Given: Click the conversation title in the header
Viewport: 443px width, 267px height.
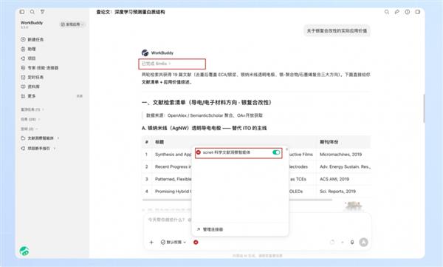Looking at the screenshot, I should [131, 12].
